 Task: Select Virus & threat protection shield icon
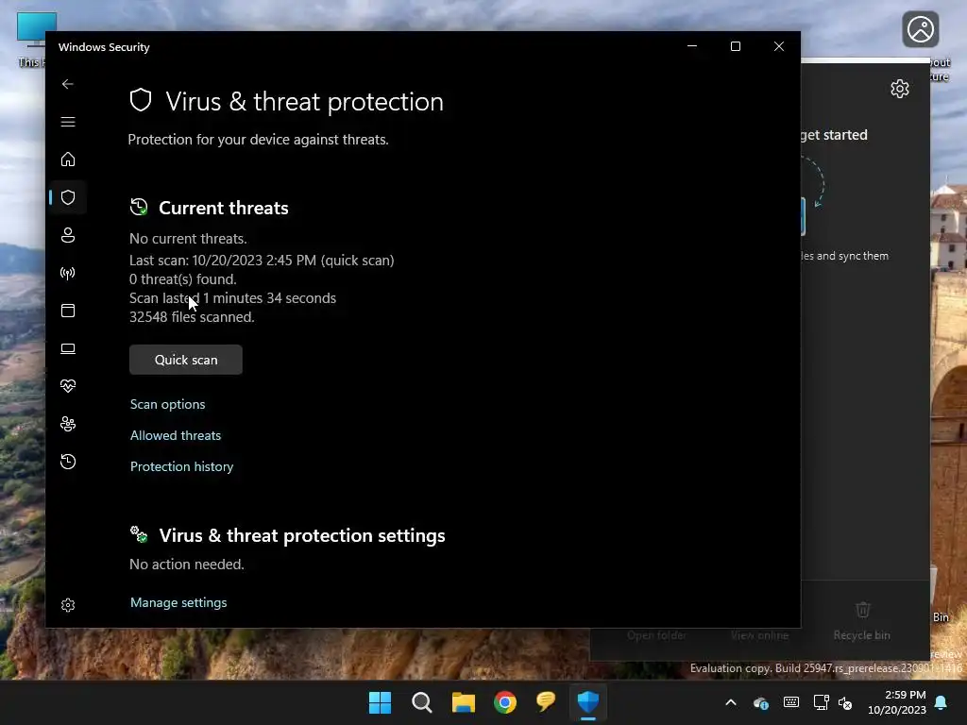(x=68, y=197)
